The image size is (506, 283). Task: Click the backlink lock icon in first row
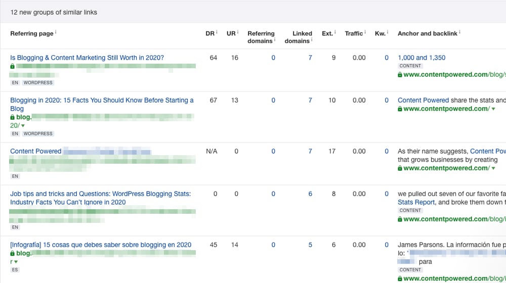pos(400,74)
